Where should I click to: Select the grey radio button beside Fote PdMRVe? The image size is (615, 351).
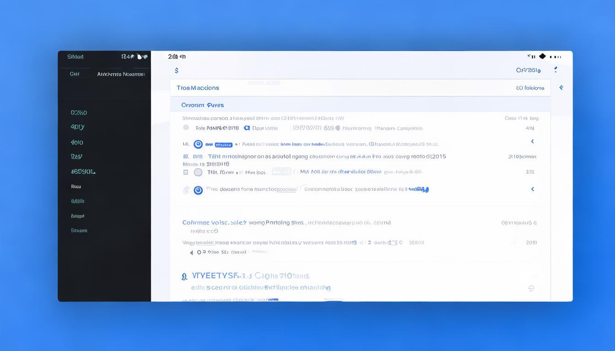(x=186, y=128)
